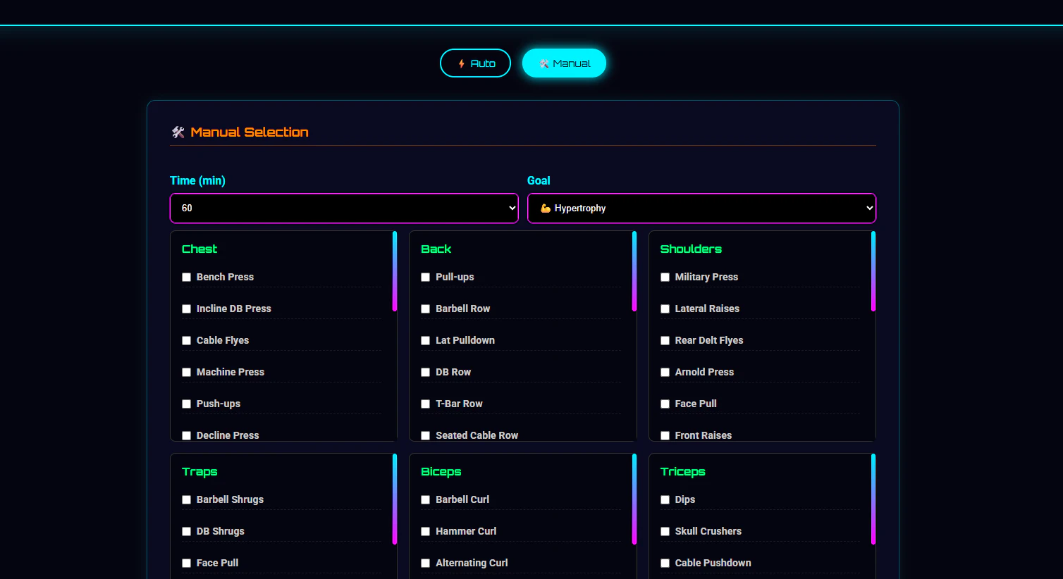The width and height of the screenshot is (1063, 579).
Task: Enable the Cable Pushdown checkbox
Action: pyautogui.click(x=665, y=564)
